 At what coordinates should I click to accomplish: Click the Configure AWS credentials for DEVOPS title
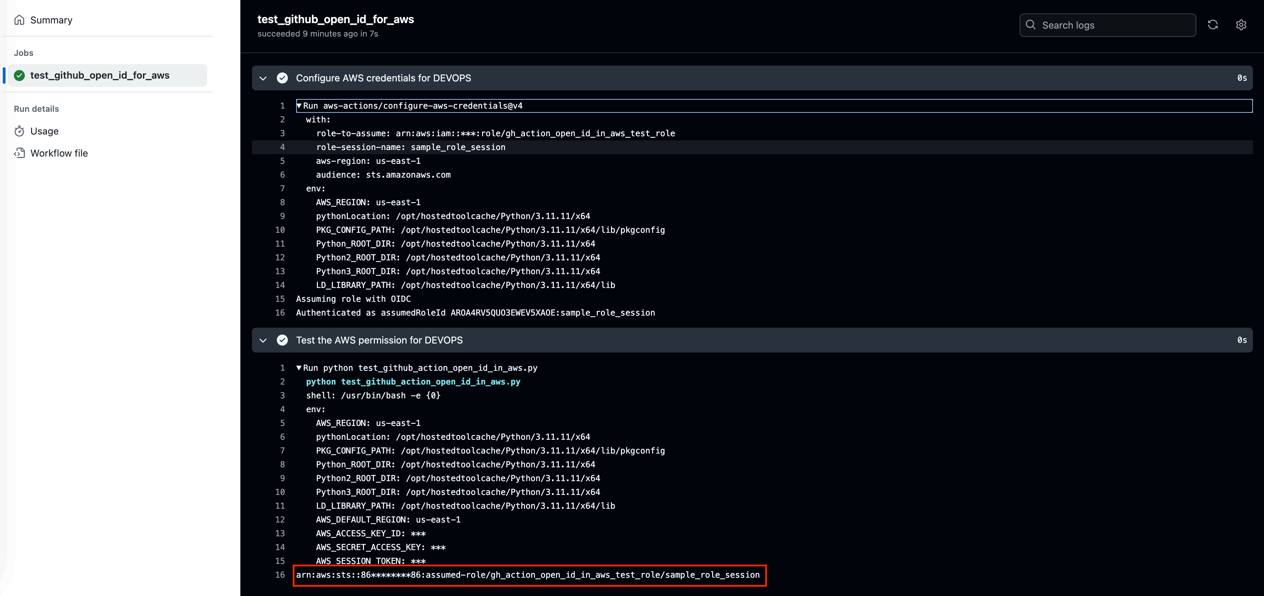coord(383,78)
